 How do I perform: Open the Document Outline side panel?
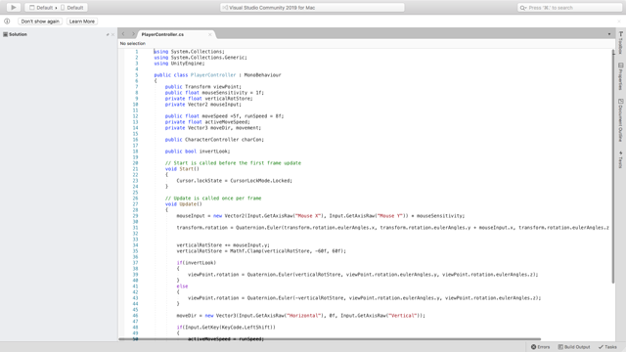pyautogui.click(x=621, y=120)
